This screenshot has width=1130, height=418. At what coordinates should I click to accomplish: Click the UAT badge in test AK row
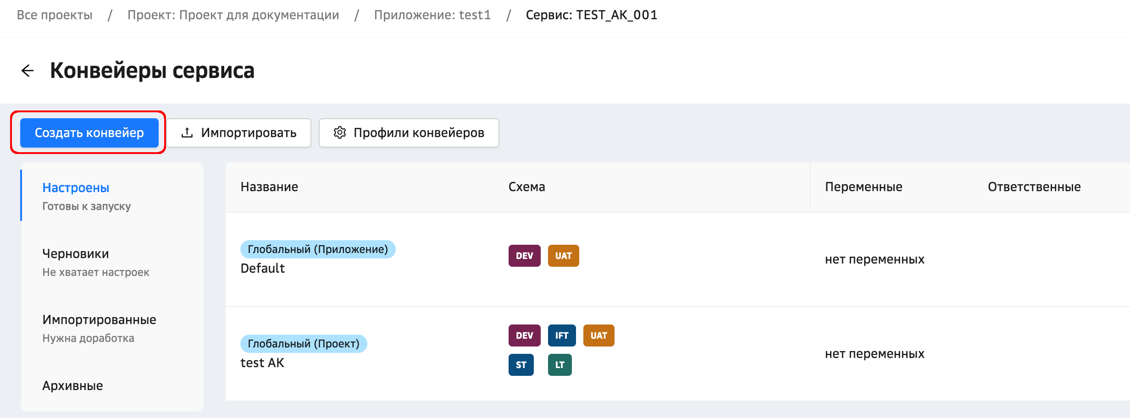click(x=598, y=335)
